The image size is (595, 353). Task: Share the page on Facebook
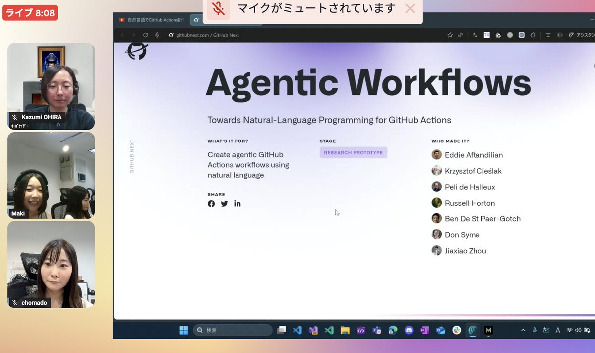[211, 204]
